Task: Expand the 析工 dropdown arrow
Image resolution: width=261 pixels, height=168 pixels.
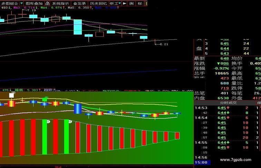Action: pos(119,3)
